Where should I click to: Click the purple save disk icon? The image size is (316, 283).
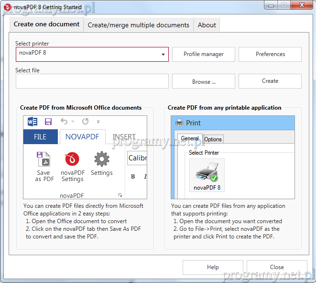click(48, 122)
